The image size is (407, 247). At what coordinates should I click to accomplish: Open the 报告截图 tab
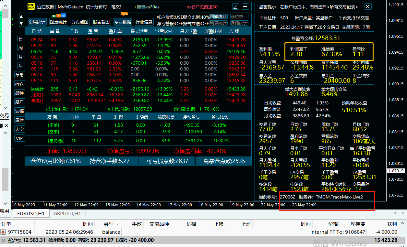point(101,22)
